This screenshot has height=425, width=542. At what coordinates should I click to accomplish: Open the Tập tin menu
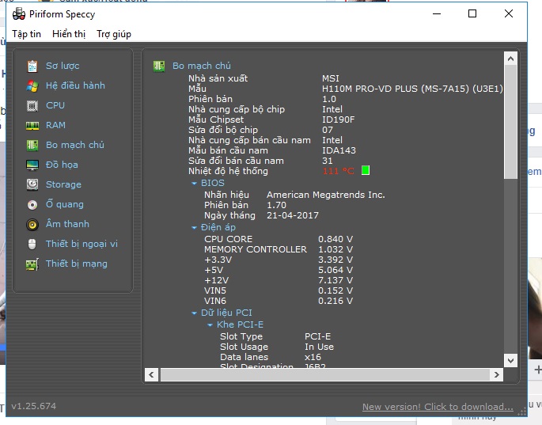click(26, 34)
